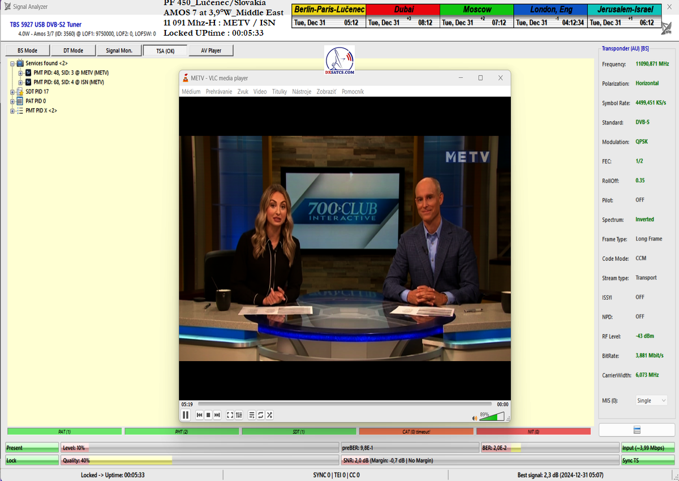Toggle VLC shuffle random playback
679x481 pixels.
(270, 415)
